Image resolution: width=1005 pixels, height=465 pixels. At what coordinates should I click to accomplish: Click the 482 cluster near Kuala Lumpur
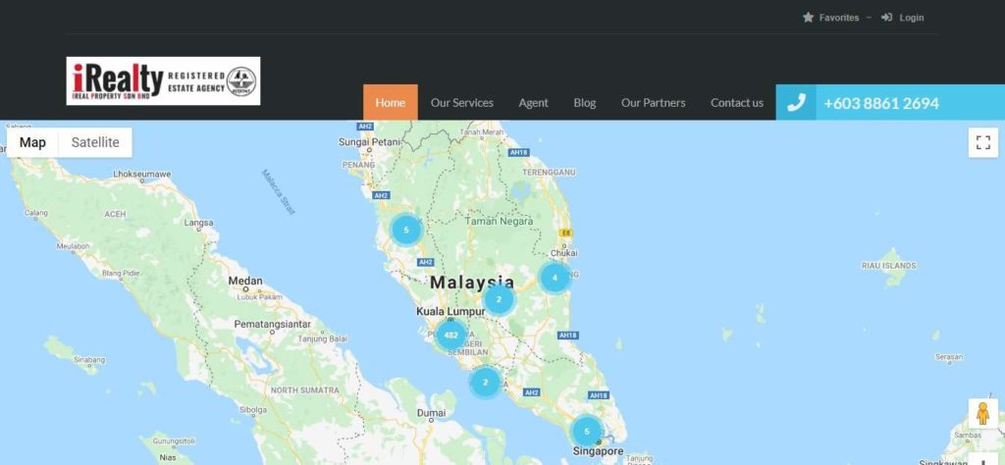tap(451, 335)
